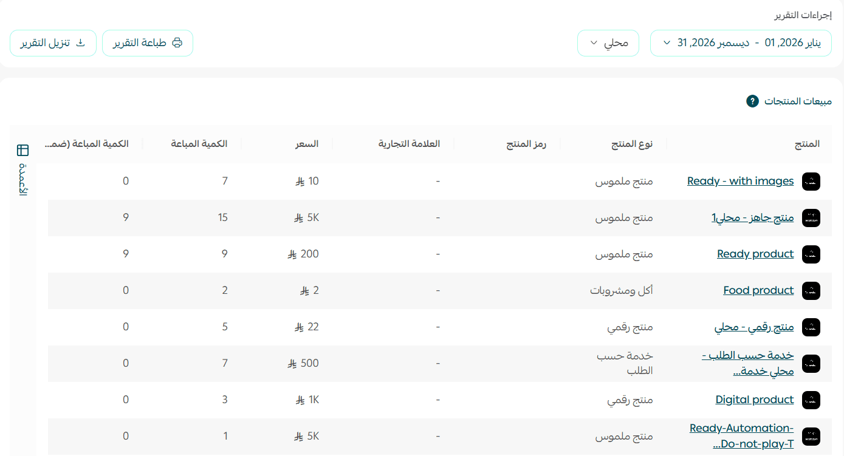Sort by رمز المنتج column header
This screenshot has width=844, height=456.
[527, 144]
